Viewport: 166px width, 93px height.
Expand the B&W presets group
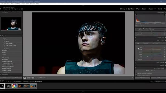point(2,52)
